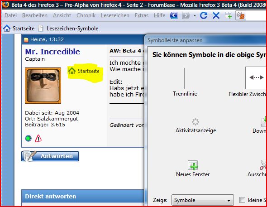Viewport: 267px width, 207px height.
Task: Click the post icon next to Heute, 13:32
Action: [26, 40]
